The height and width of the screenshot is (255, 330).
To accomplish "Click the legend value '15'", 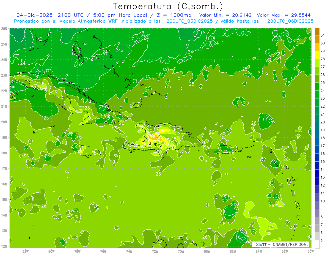I will pyautogui.click(x=323, y=161).
